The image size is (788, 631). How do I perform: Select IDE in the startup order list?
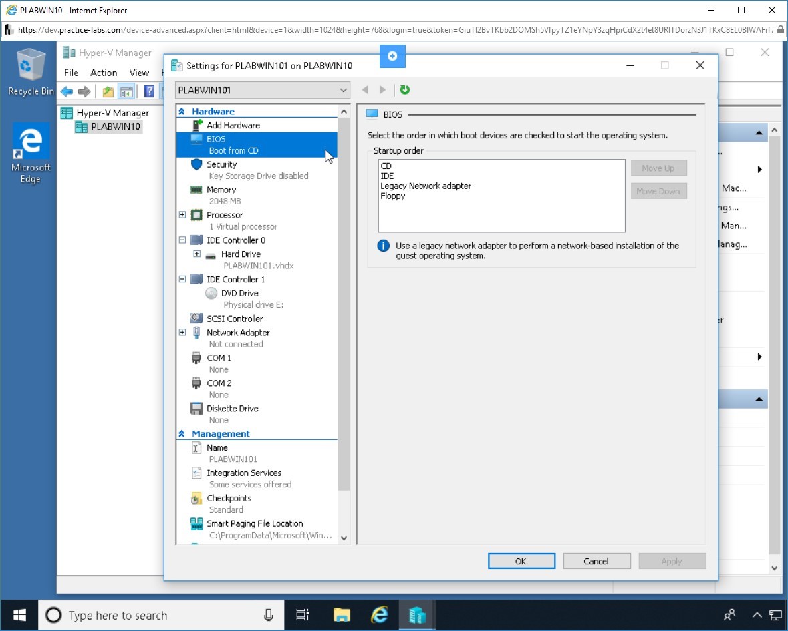coord(387,176)
